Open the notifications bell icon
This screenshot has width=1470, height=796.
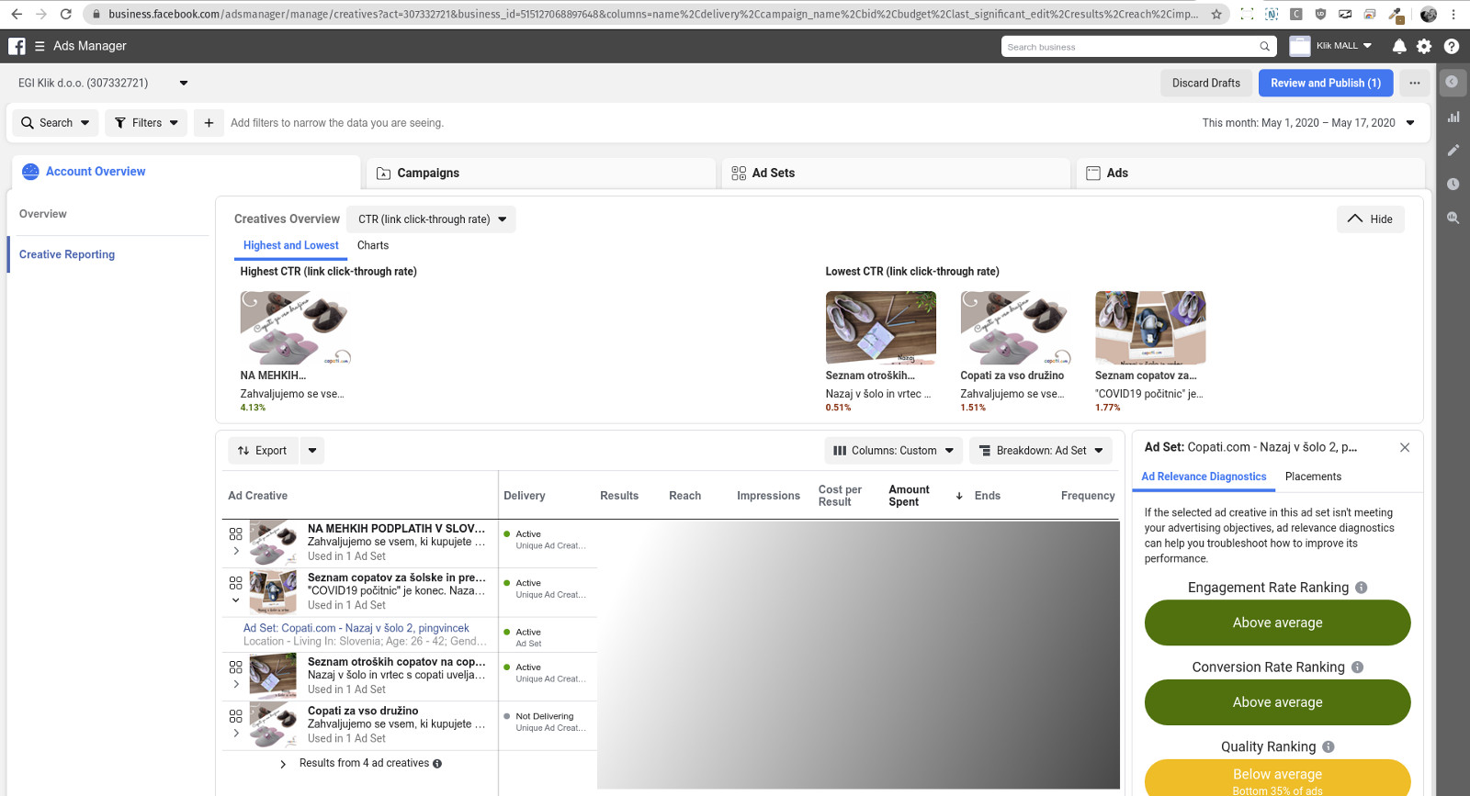pos(1398,46)
